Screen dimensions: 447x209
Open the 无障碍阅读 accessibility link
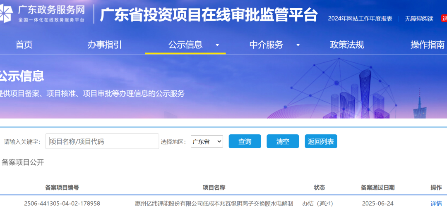tap(419, 19)
